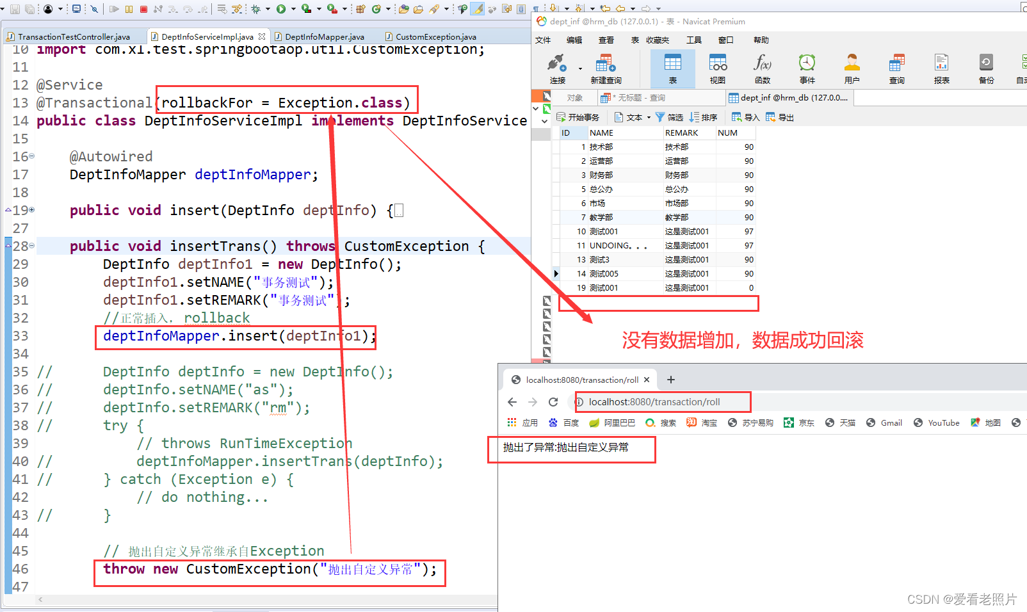
Task: Click Navicat 函数 (Function) icon
Action: pos(762,69)
